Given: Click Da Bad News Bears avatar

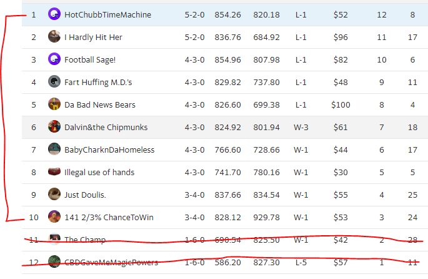Looking at the screenshot, I should click(54, 104).
